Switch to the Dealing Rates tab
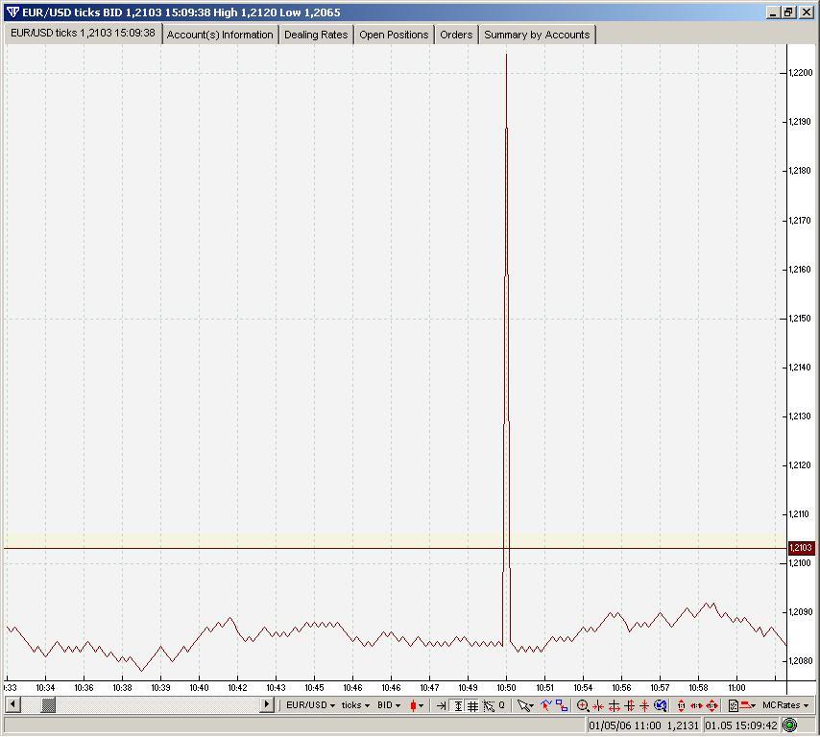The image size is (820, 737). click(316, 35)
